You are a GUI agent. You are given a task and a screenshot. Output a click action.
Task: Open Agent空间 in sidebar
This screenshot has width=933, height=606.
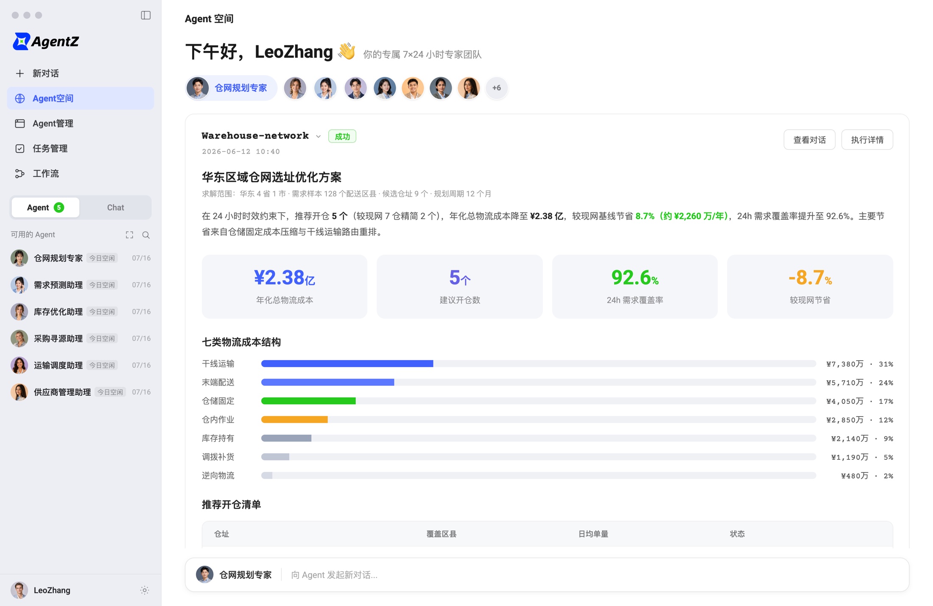pyautogui.click(x=81, y=98)
